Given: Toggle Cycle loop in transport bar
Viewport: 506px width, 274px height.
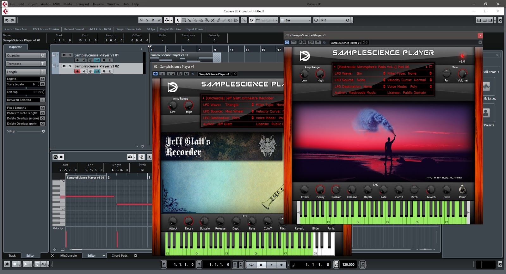Looking at the screenshot, I should pos(251,265).
